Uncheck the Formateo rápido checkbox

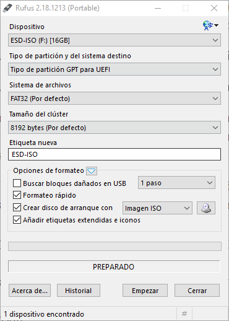(x=17, y=195)
